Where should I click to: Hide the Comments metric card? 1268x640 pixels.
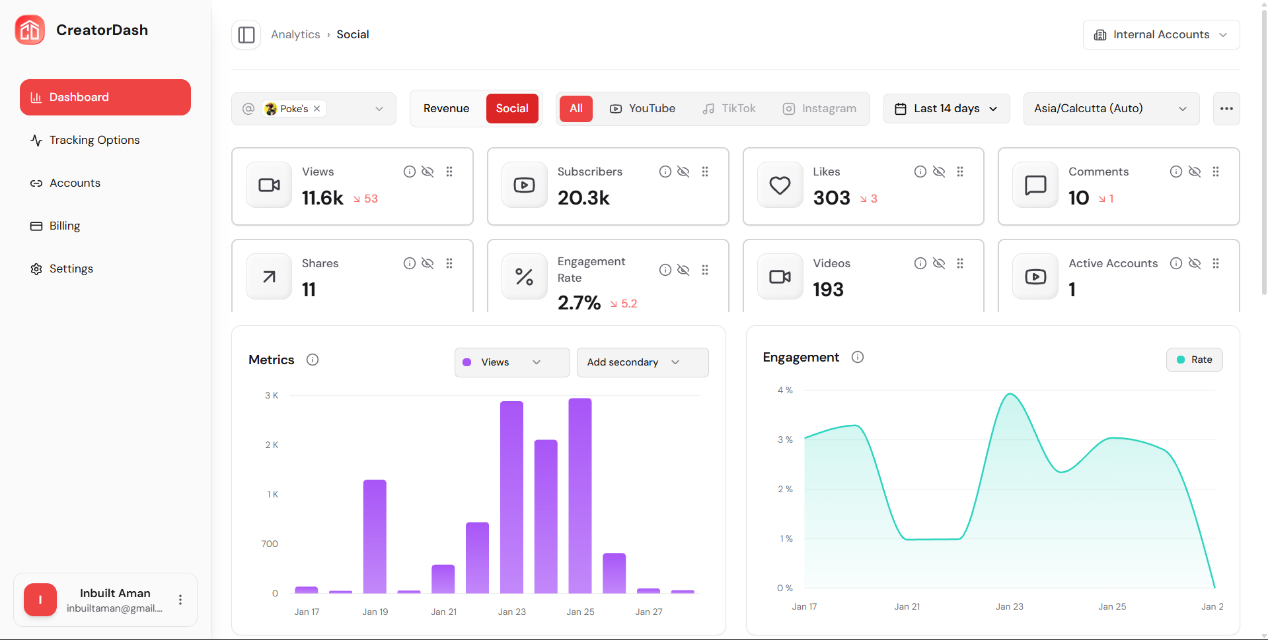coord(1195,172)
